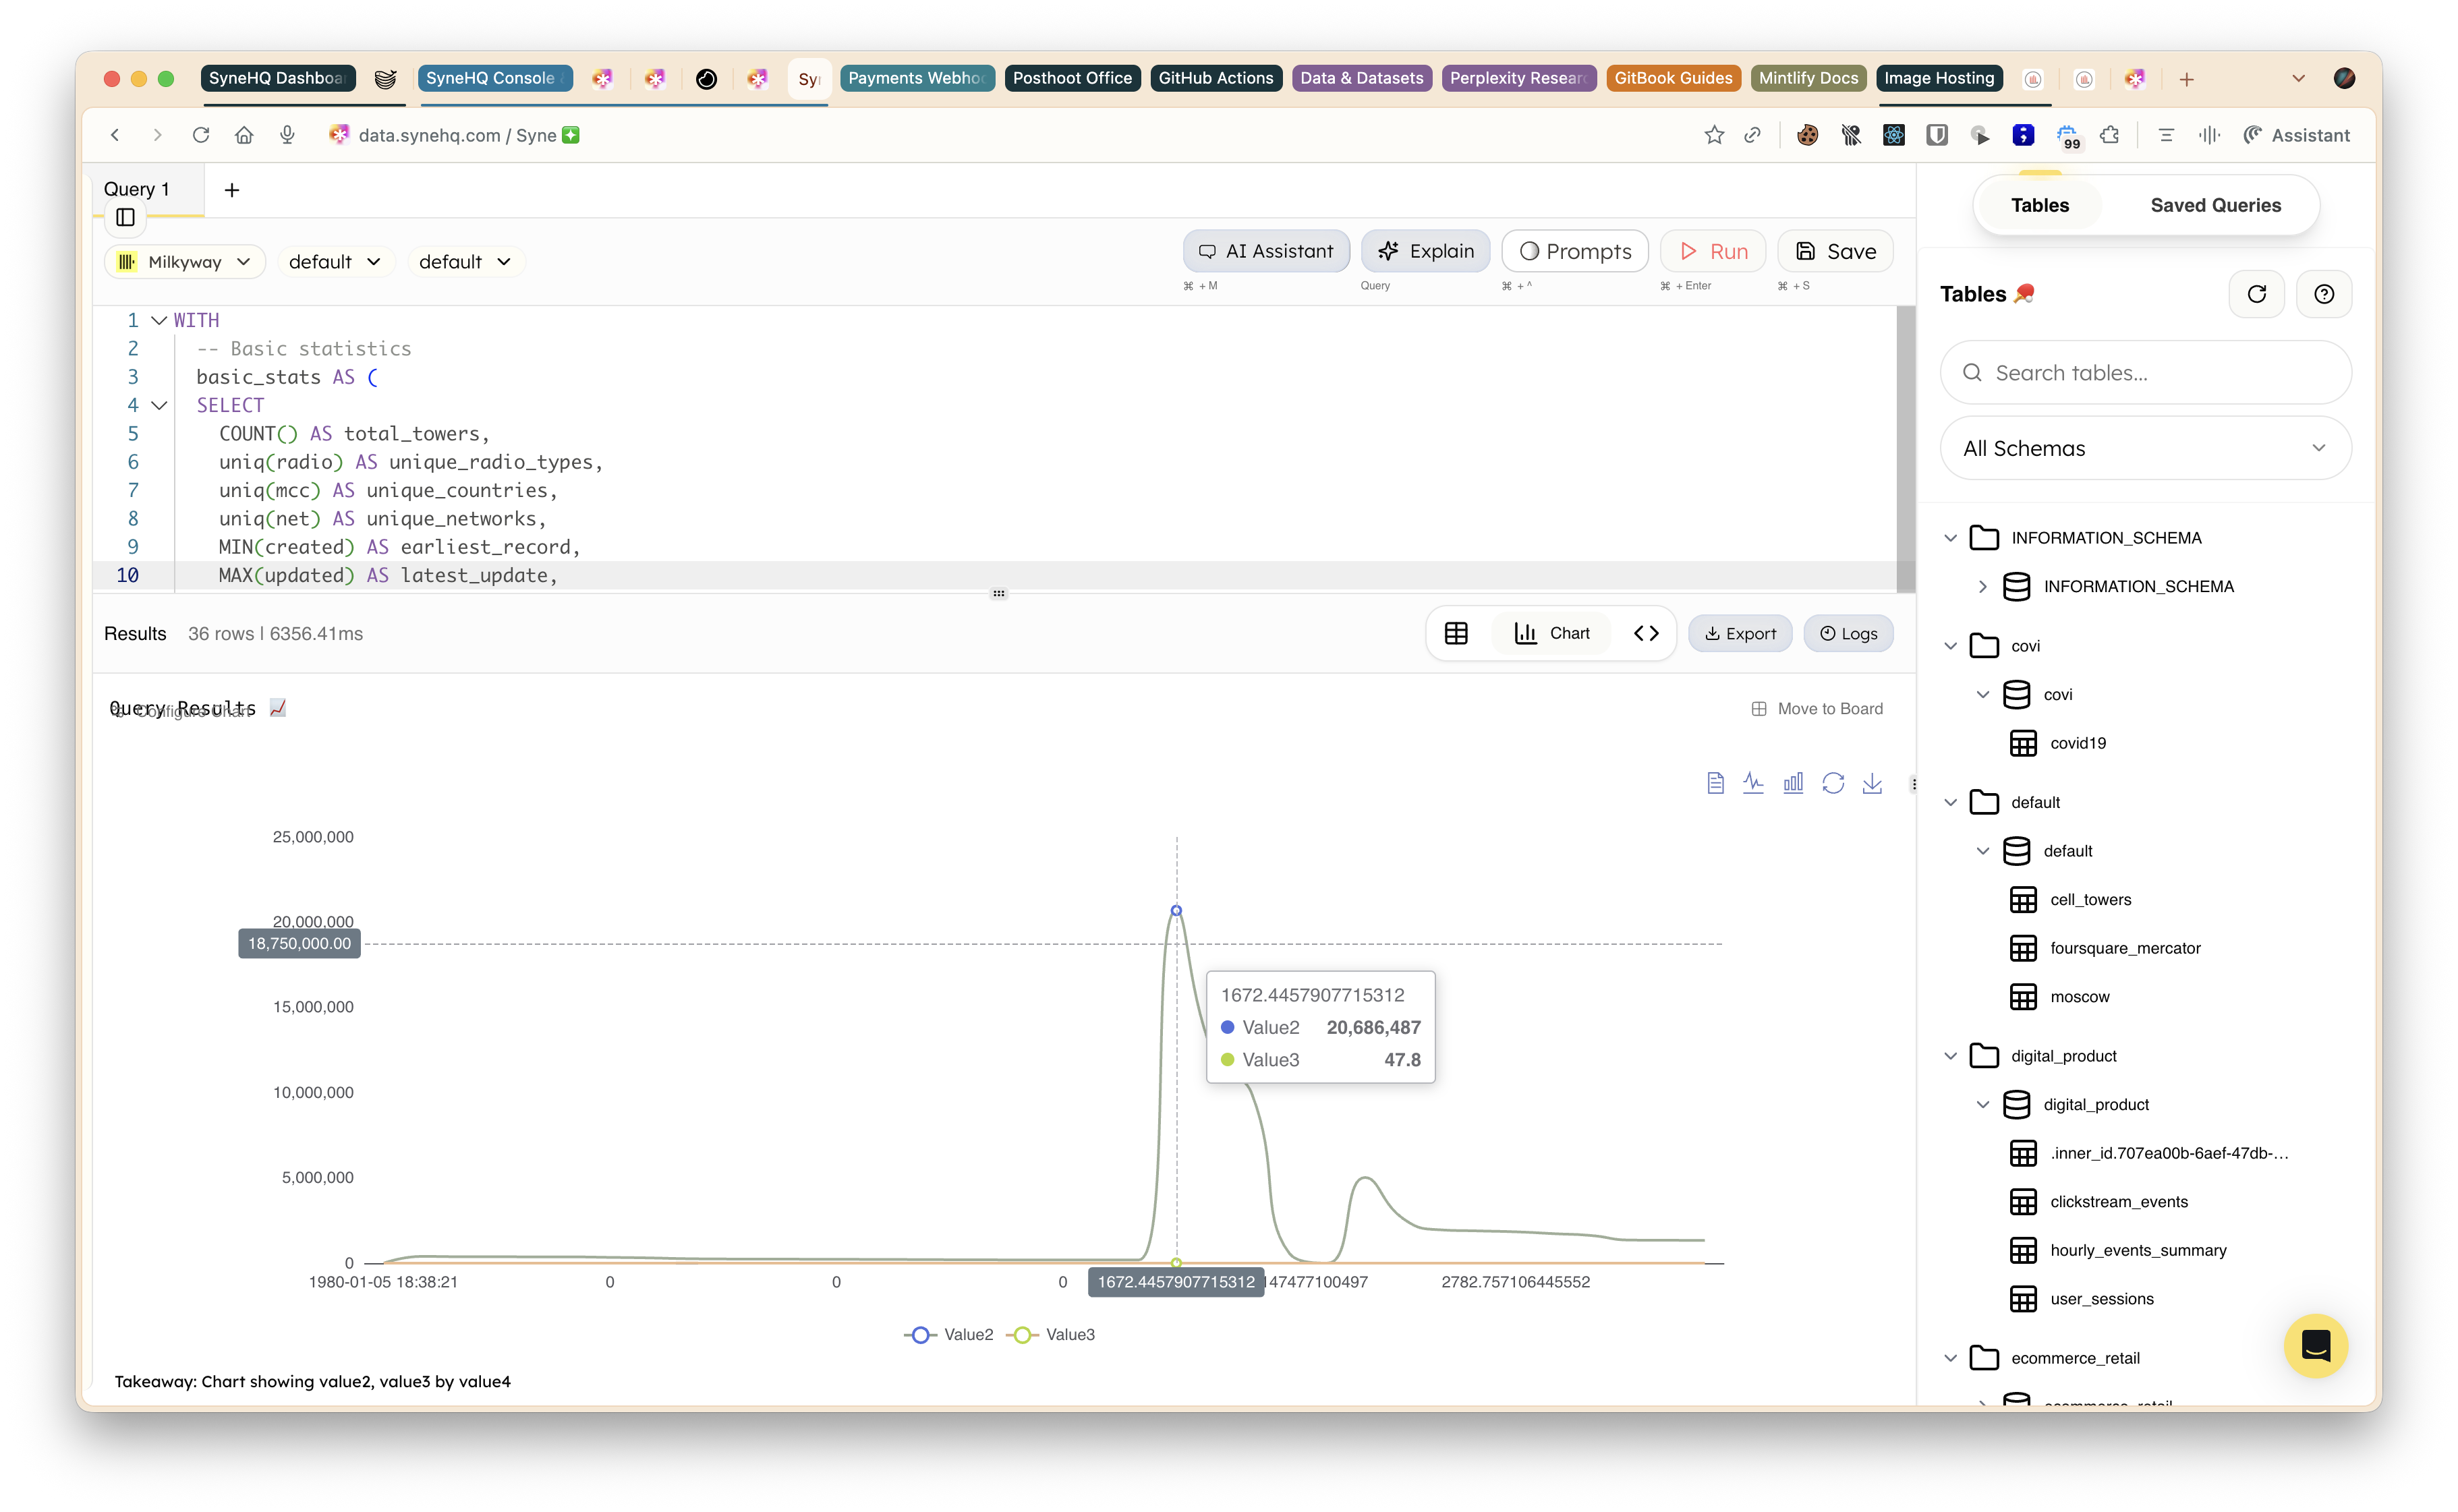Open the Milkyway connection dropdown
The height and width of the screenshot is (1512, 2458).
pos(184,262)
